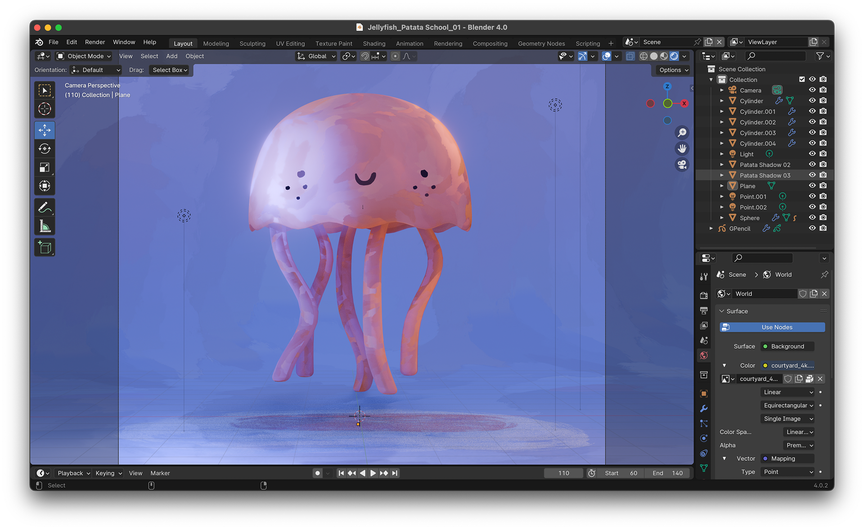Open the Render properties tab
This screenshot has height=530, width=864.
tap(704, 295)
